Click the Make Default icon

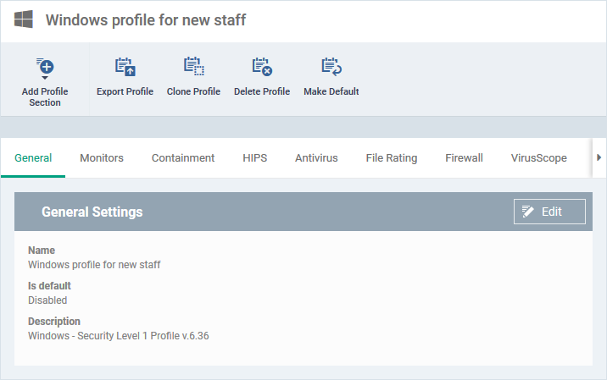331,67
